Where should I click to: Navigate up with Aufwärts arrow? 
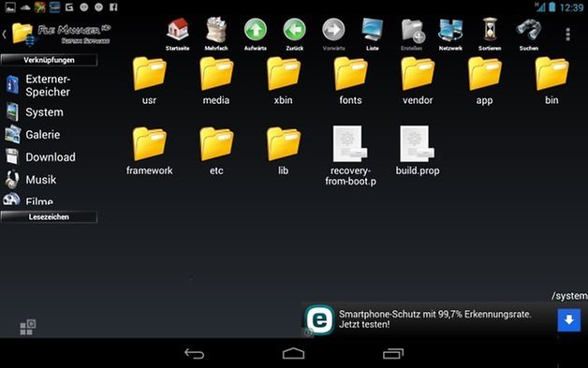[256, 34]
